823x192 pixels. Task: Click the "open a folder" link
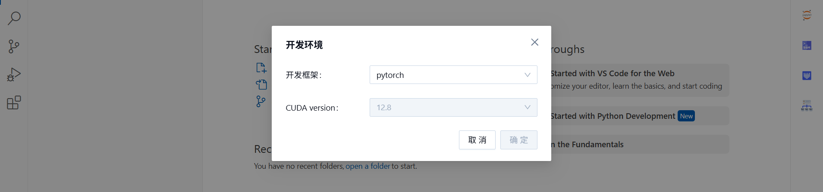368,166
